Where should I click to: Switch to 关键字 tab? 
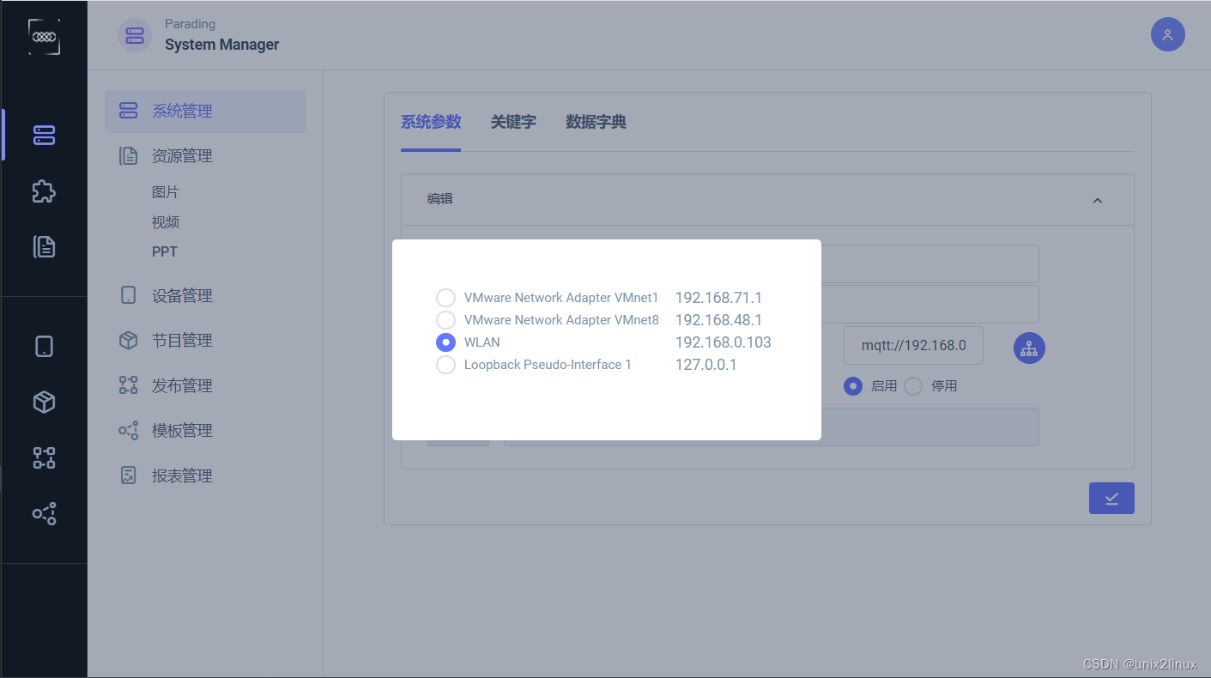point(513,122)
